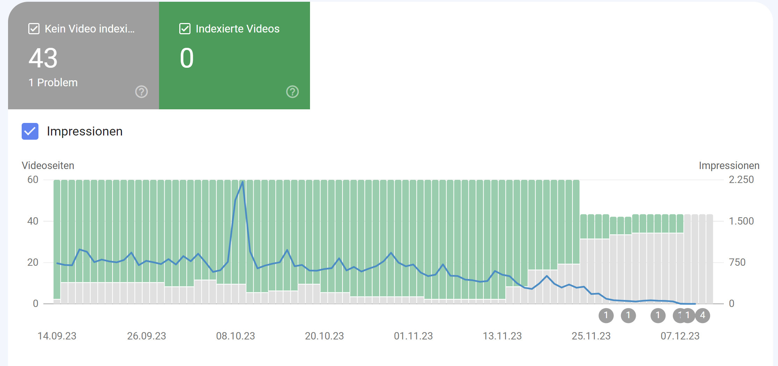Click annotation marker directly left of marker 4
The height and width of the screenshot is (366, 778).
tap(688, 316)
